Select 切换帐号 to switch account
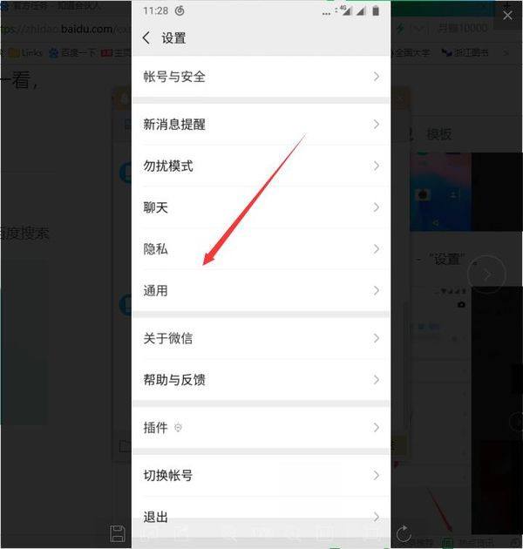This screenshot has width=523, height=549. pos(261,475)
